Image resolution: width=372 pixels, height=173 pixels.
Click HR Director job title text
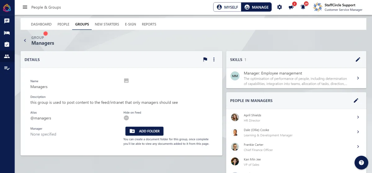252,121
